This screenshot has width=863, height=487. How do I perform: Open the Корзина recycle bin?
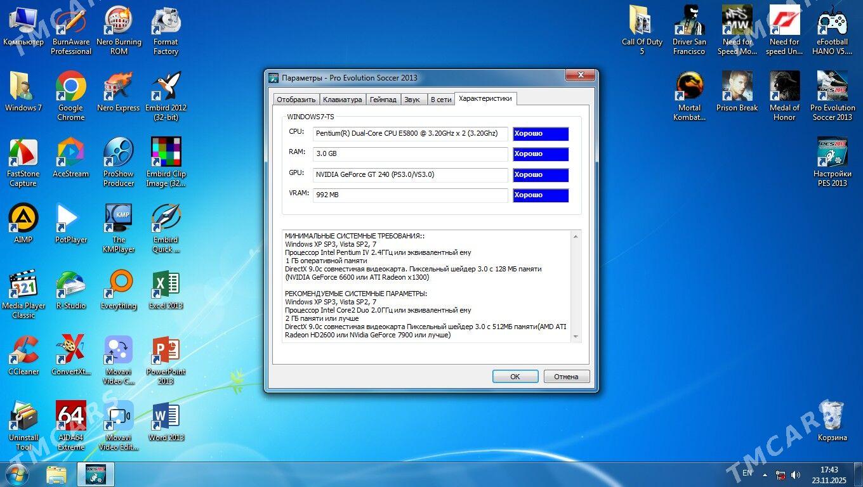coord(832,415)
